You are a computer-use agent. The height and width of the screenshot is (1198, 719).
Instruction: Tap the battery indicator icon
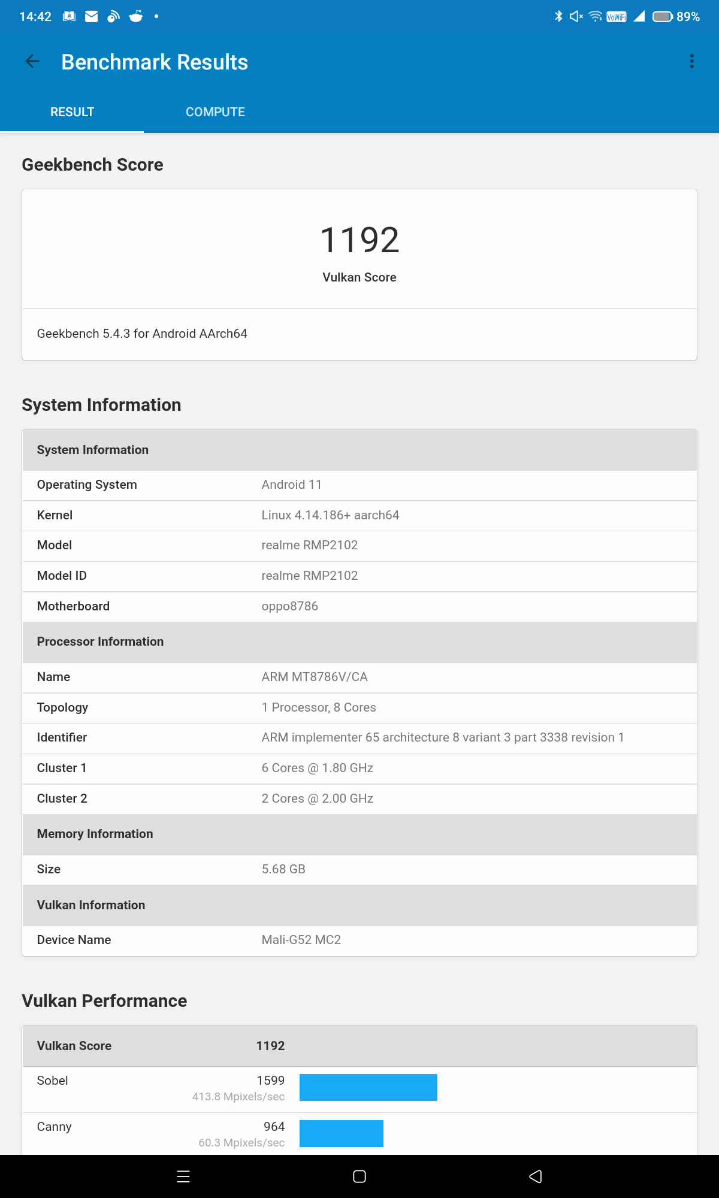coord(662,17)
